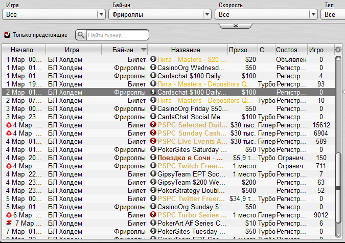Click the 9-max icon of CasinoOrg Wednesd... row
The width and height of the screenshot is (345, 243).
pyautogui.click(x=153, y=67)
